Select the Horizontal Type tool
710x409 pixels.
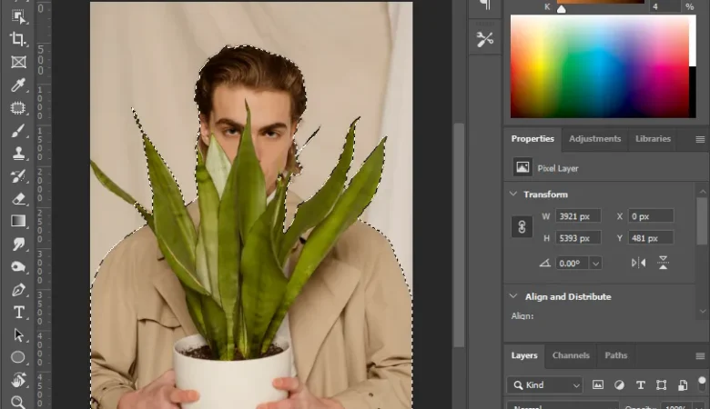tap(18, 313)
